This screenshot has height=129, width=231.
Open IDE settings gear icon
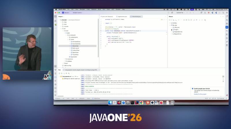pos(227,13)
